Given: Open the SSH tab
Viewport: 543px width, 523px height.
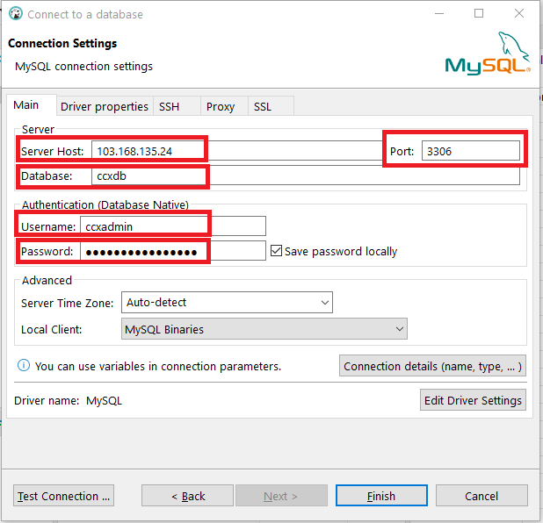Looking at the screenshot, I should 169,106.
